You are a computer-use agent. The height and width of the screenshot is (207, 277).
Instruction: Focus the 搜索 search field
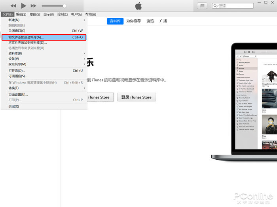(x=233, y=6)
